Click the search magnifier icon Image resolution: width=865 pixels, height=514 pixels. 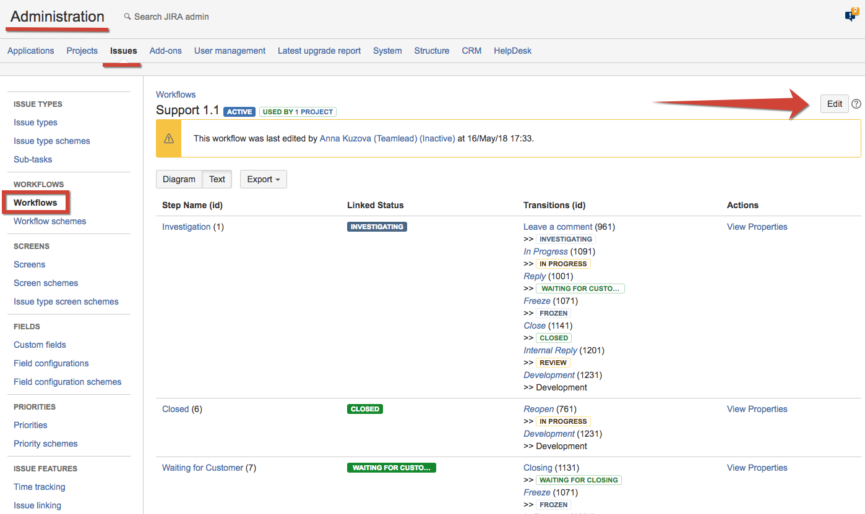tap(127, 17)
